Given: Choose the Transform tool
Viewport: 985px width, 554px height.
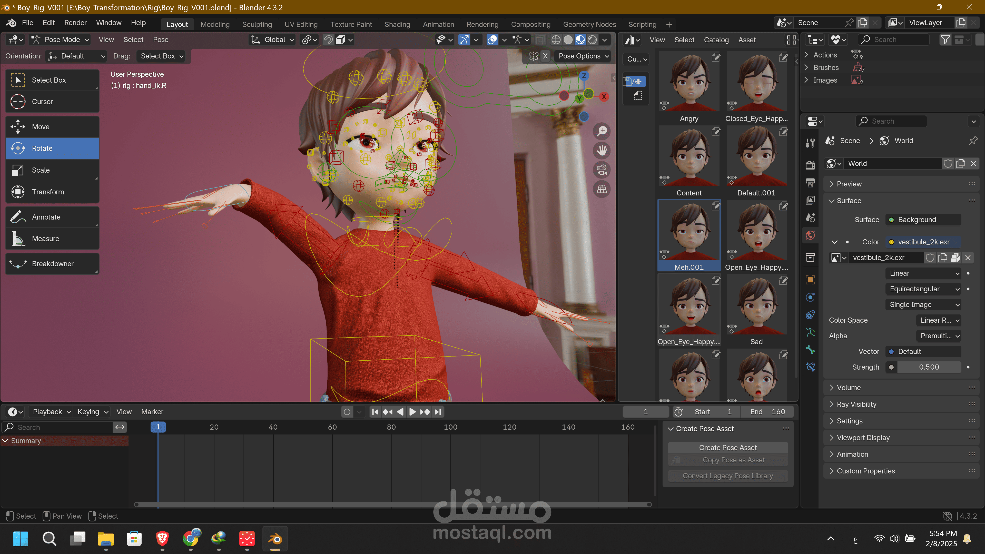Looking at the screenshot, I should (52, 192).
